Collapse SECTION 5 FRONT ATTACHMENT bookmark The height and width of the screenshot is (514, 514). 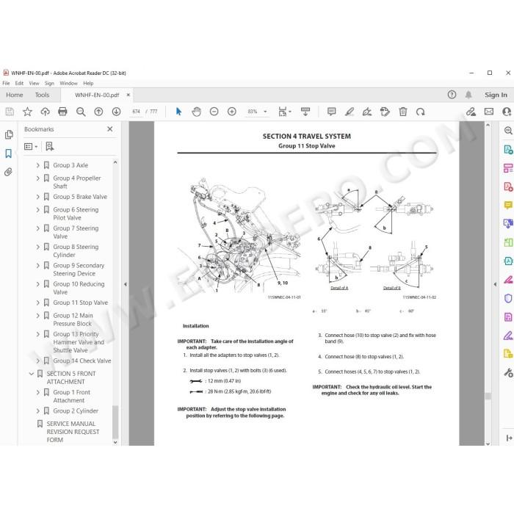click(x=32, y=374)
